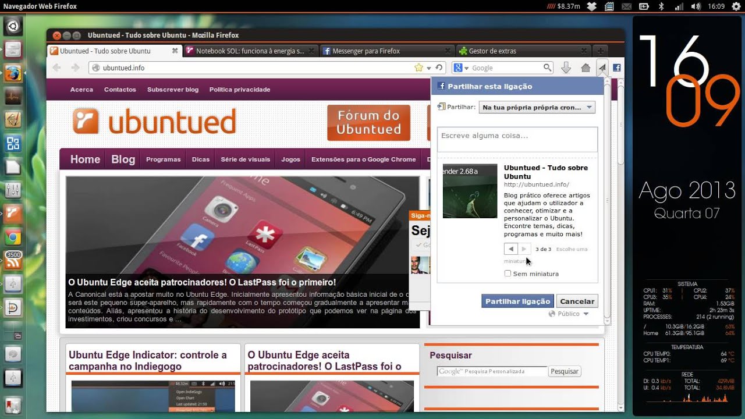Viewport: 745px width, 419px height.
Task: Open the 'Subscrever blog' link
Action: pyautogui.click(x=173, y=90)
